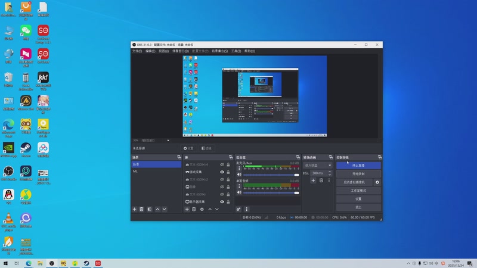The width and height of the screenshot is (477, 268).
Task: Open preview scaling dropdown below the preview
Action: point(155,141)
